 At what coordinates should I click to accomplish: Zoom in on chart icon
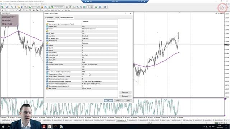(78, 7)
